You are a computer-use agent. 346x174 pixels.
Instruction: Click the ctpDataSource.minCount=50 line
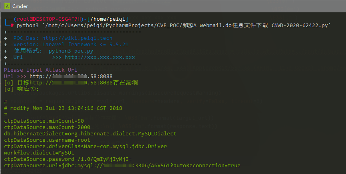[x=44, y=121]
